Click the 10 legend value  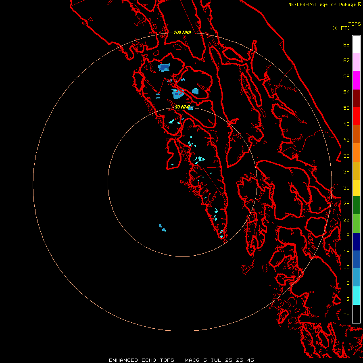tap(346, 267)
